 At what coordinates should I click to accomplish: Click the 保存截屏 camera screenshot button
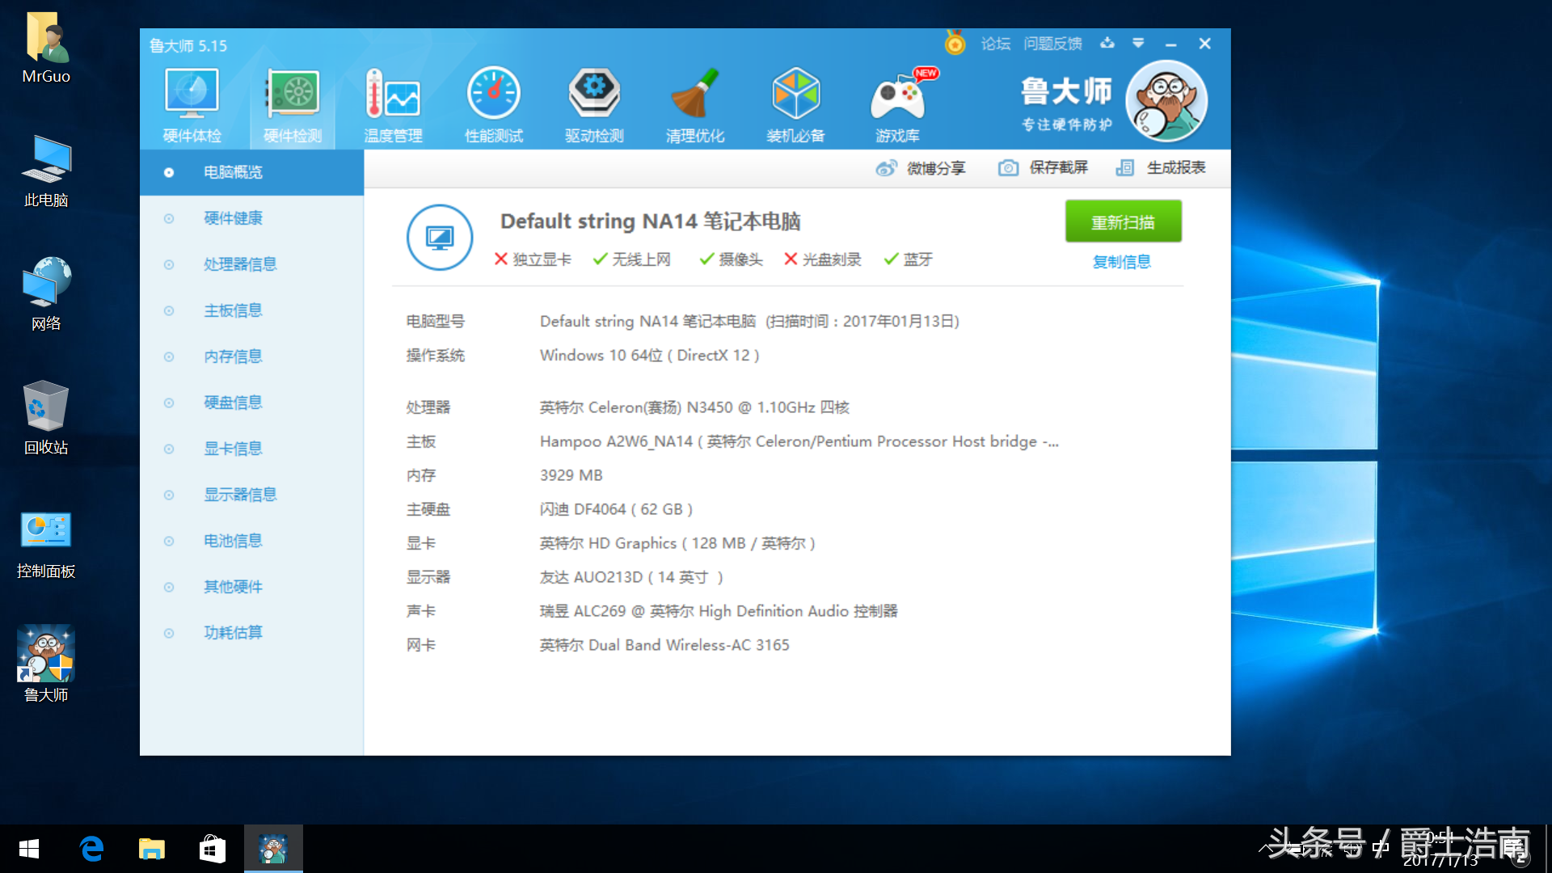[x=1043, y=168]
